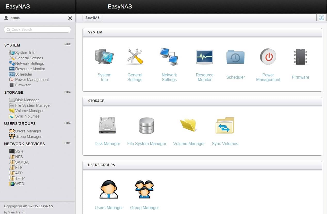Click the Group Manager people icon
This screenshot has height=214, width=327.
pyautogui.click(x=144, y=189)
